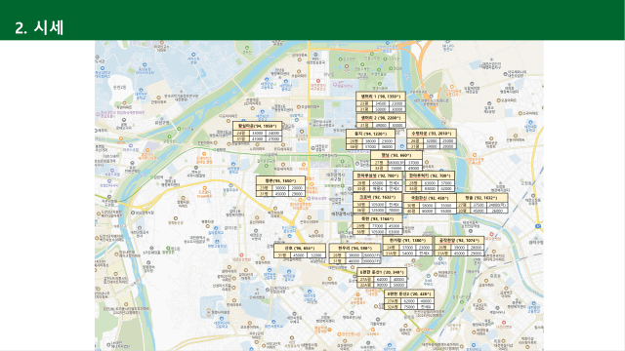625x351 pixels.
Task: Select the 54000 cell in 한가람 table
Action: pyautogui.click(x=407, y=253)
